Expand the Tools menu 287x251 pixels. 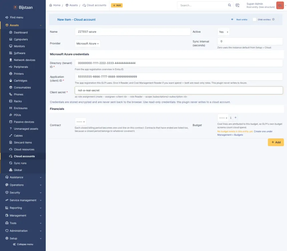click(x=23, y=223)
